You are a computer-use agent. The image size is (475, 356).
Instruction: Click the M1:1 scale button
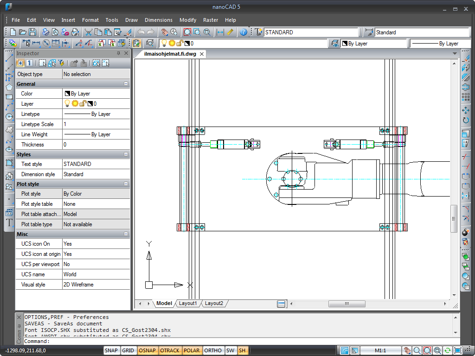[380, 350]
